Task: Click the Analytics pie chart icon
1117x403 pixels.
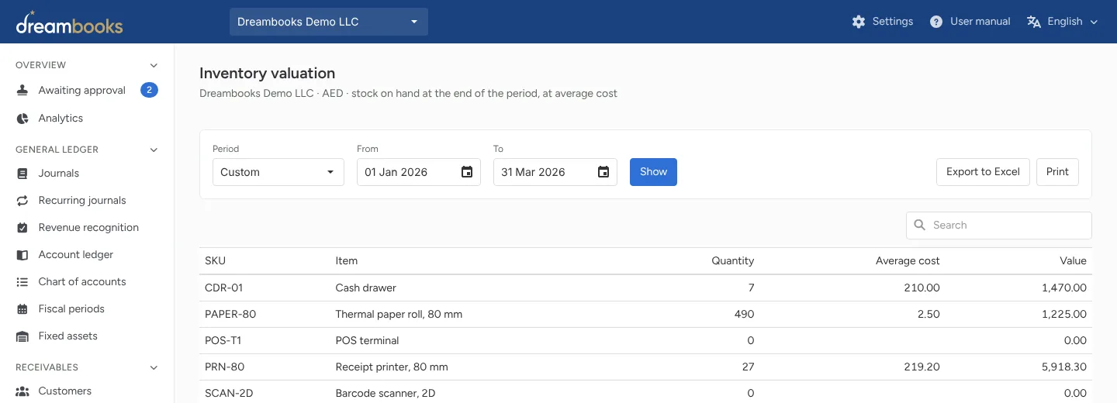Action: click(22, 119)
